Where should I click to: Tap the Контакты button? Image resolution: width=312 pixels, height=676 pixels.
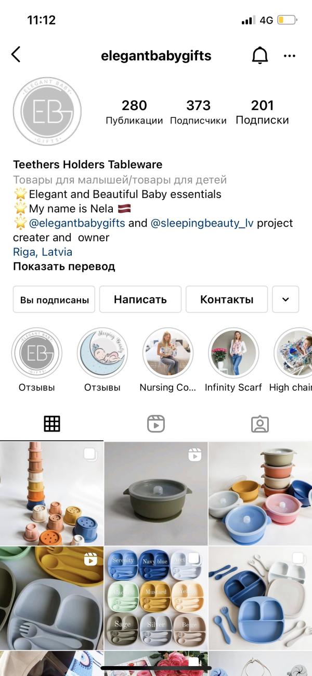click(227, 299)
